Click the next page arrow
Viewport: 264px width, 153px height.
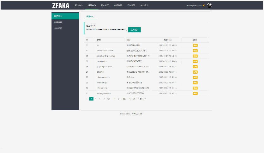point(104,99)
